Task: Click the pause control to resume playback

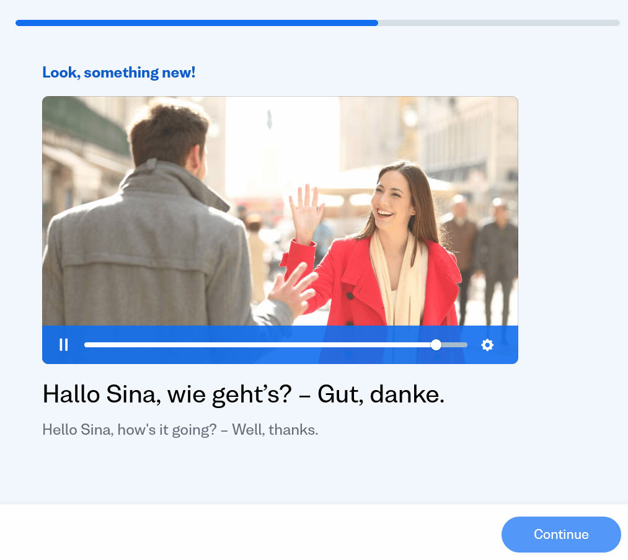Action: click(63, 345)
